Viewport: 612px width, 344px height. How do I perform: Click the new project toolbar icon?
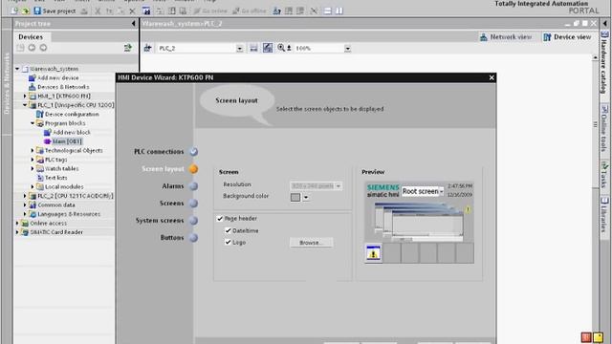(14, 11)
